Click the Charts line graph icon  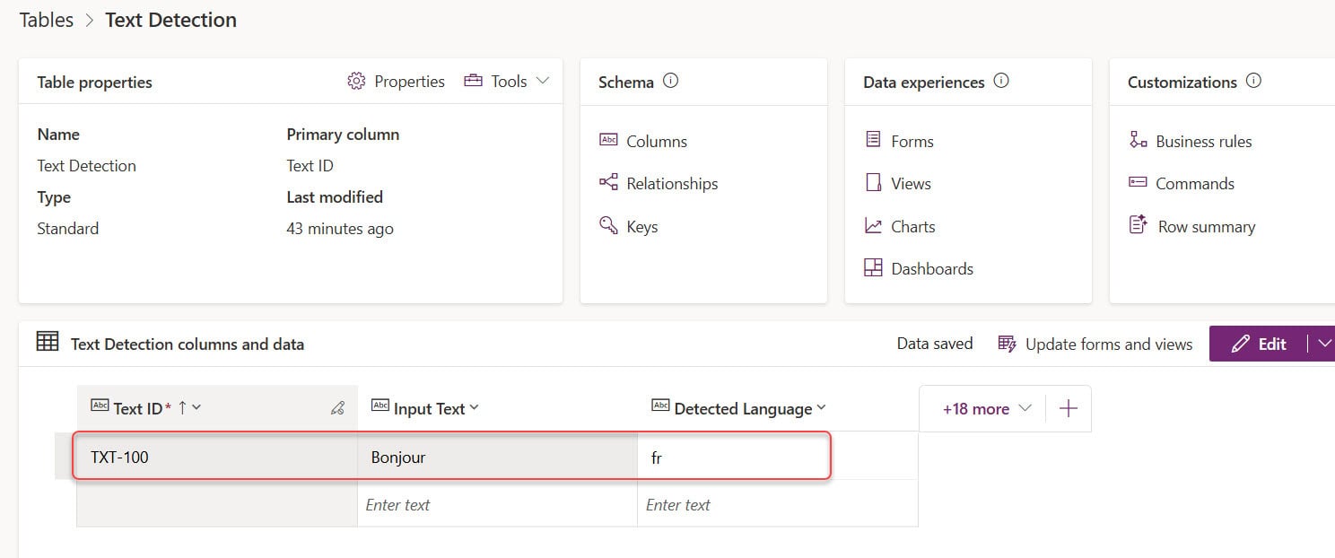pos(873,225)
